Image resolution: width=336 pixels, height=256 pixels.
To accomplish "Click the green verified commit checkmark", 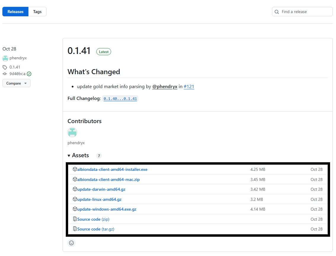I will click(29, 74).
